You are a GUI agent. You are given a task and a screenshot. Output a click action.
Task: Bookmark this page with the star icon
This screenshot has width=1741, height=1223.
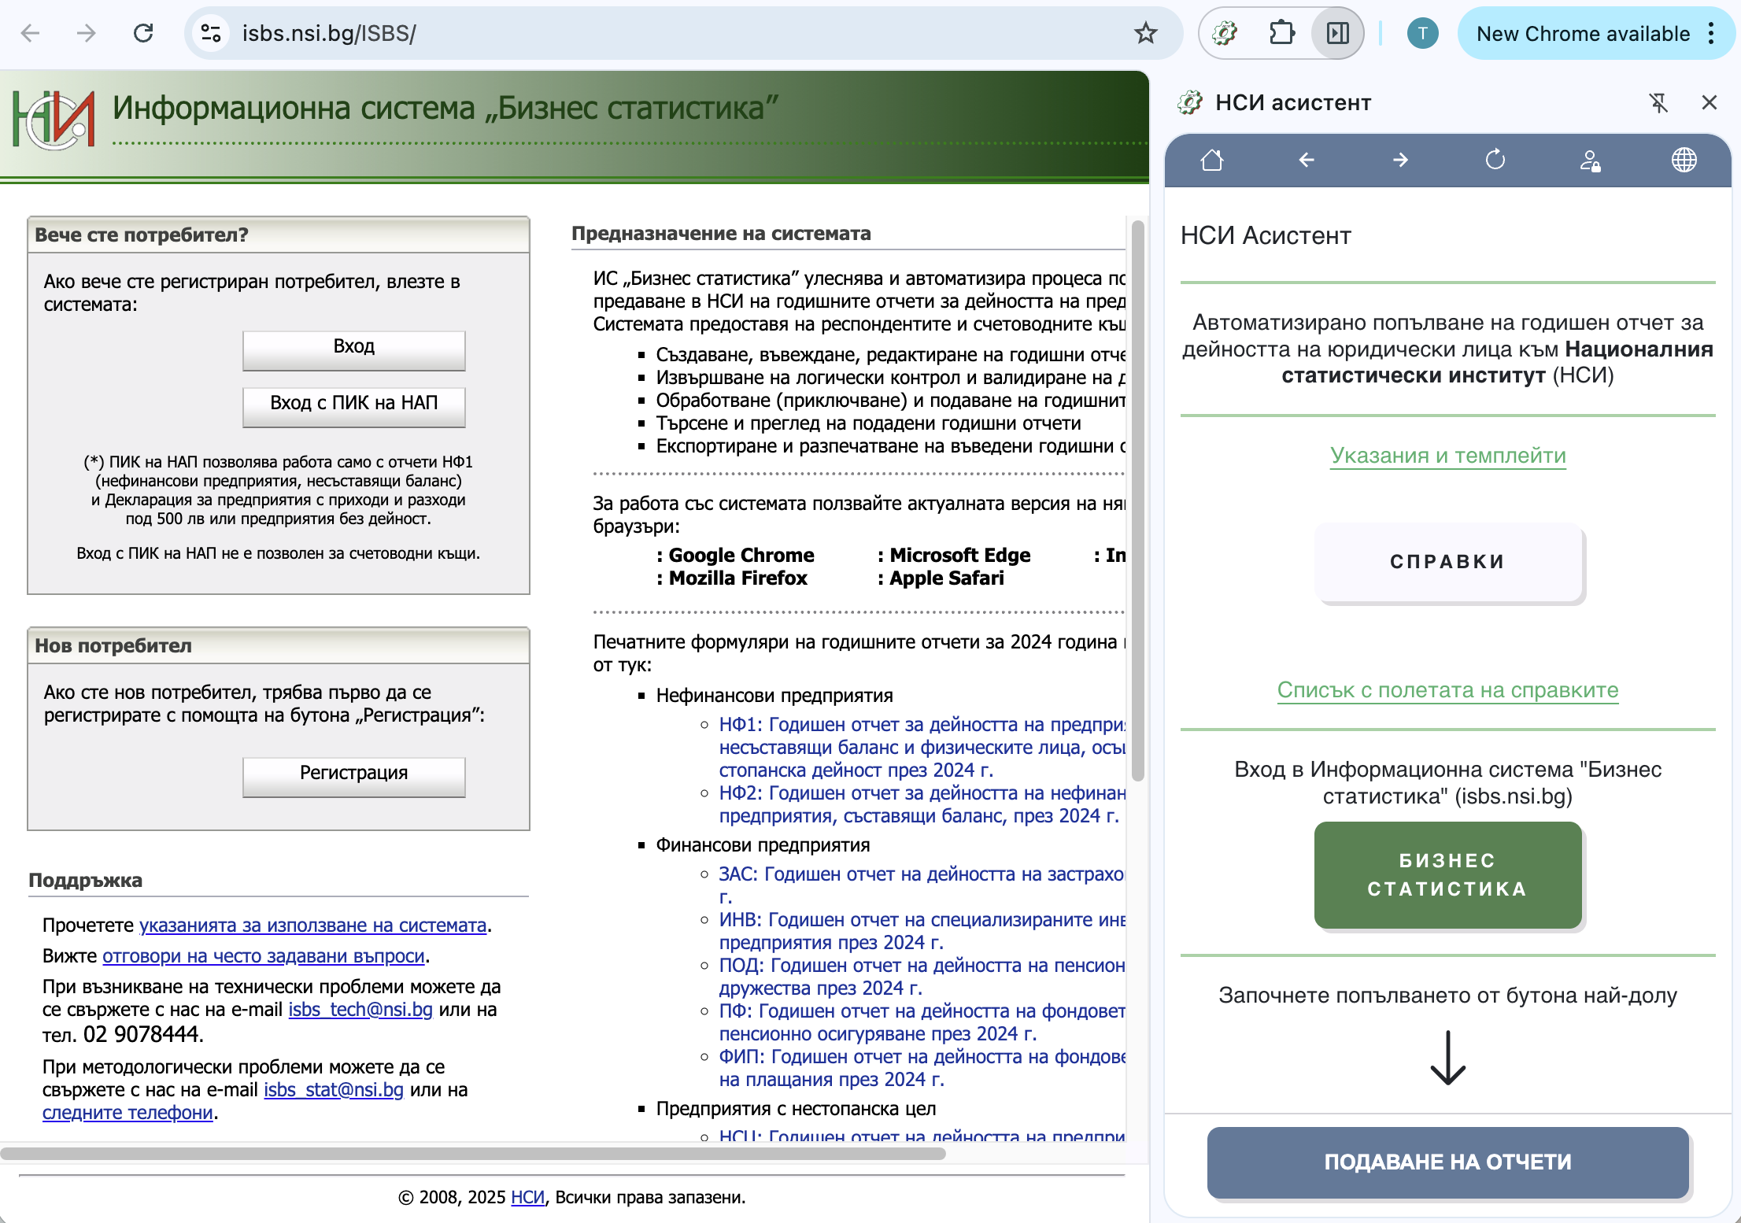pos(1145,33)
